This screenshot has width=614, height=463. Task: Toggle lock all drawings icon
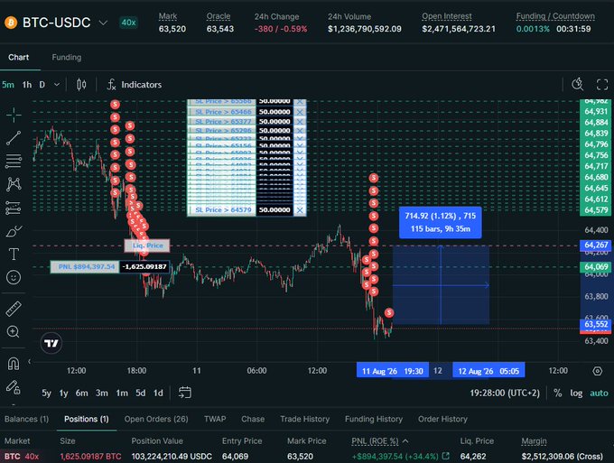(x=14, y=387)
